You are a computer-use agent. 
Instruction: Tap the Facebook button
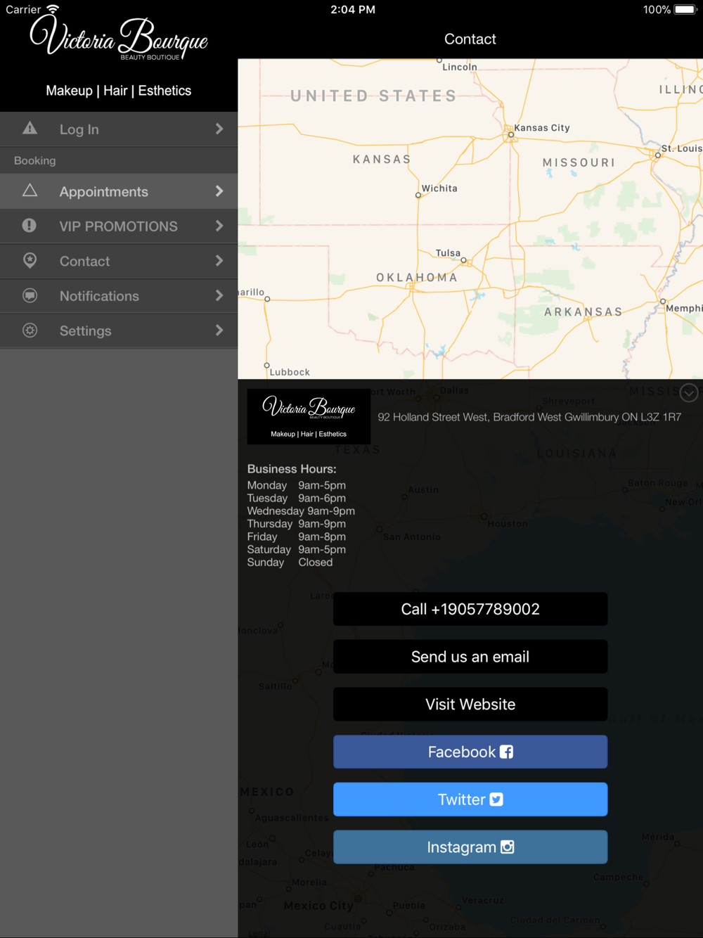470,752
